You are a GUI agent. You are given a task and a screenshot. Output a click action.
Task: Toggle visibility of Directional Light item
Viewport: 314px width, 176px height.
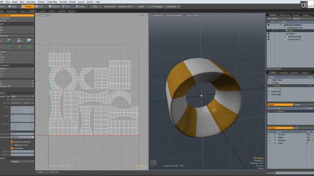268,37
